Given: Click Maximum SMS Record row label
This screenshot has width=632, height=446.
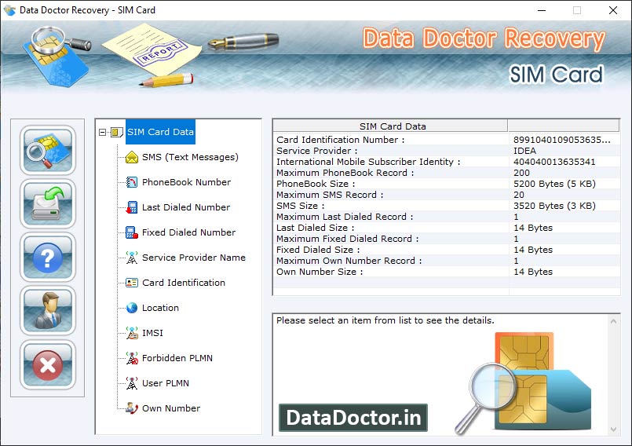Looking at the screenshot, I should point(330,195).
